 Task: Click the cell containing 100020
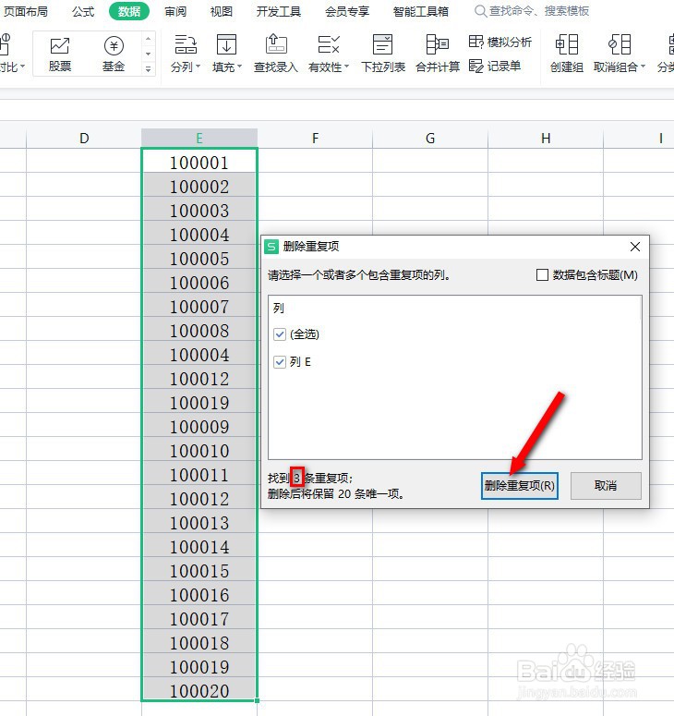pos(199,690)
